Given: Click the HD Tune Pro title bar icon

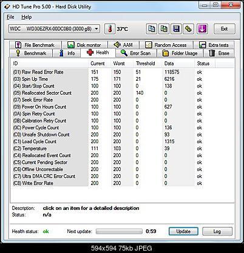Looking at the screenshot, I should coord(7,7).
